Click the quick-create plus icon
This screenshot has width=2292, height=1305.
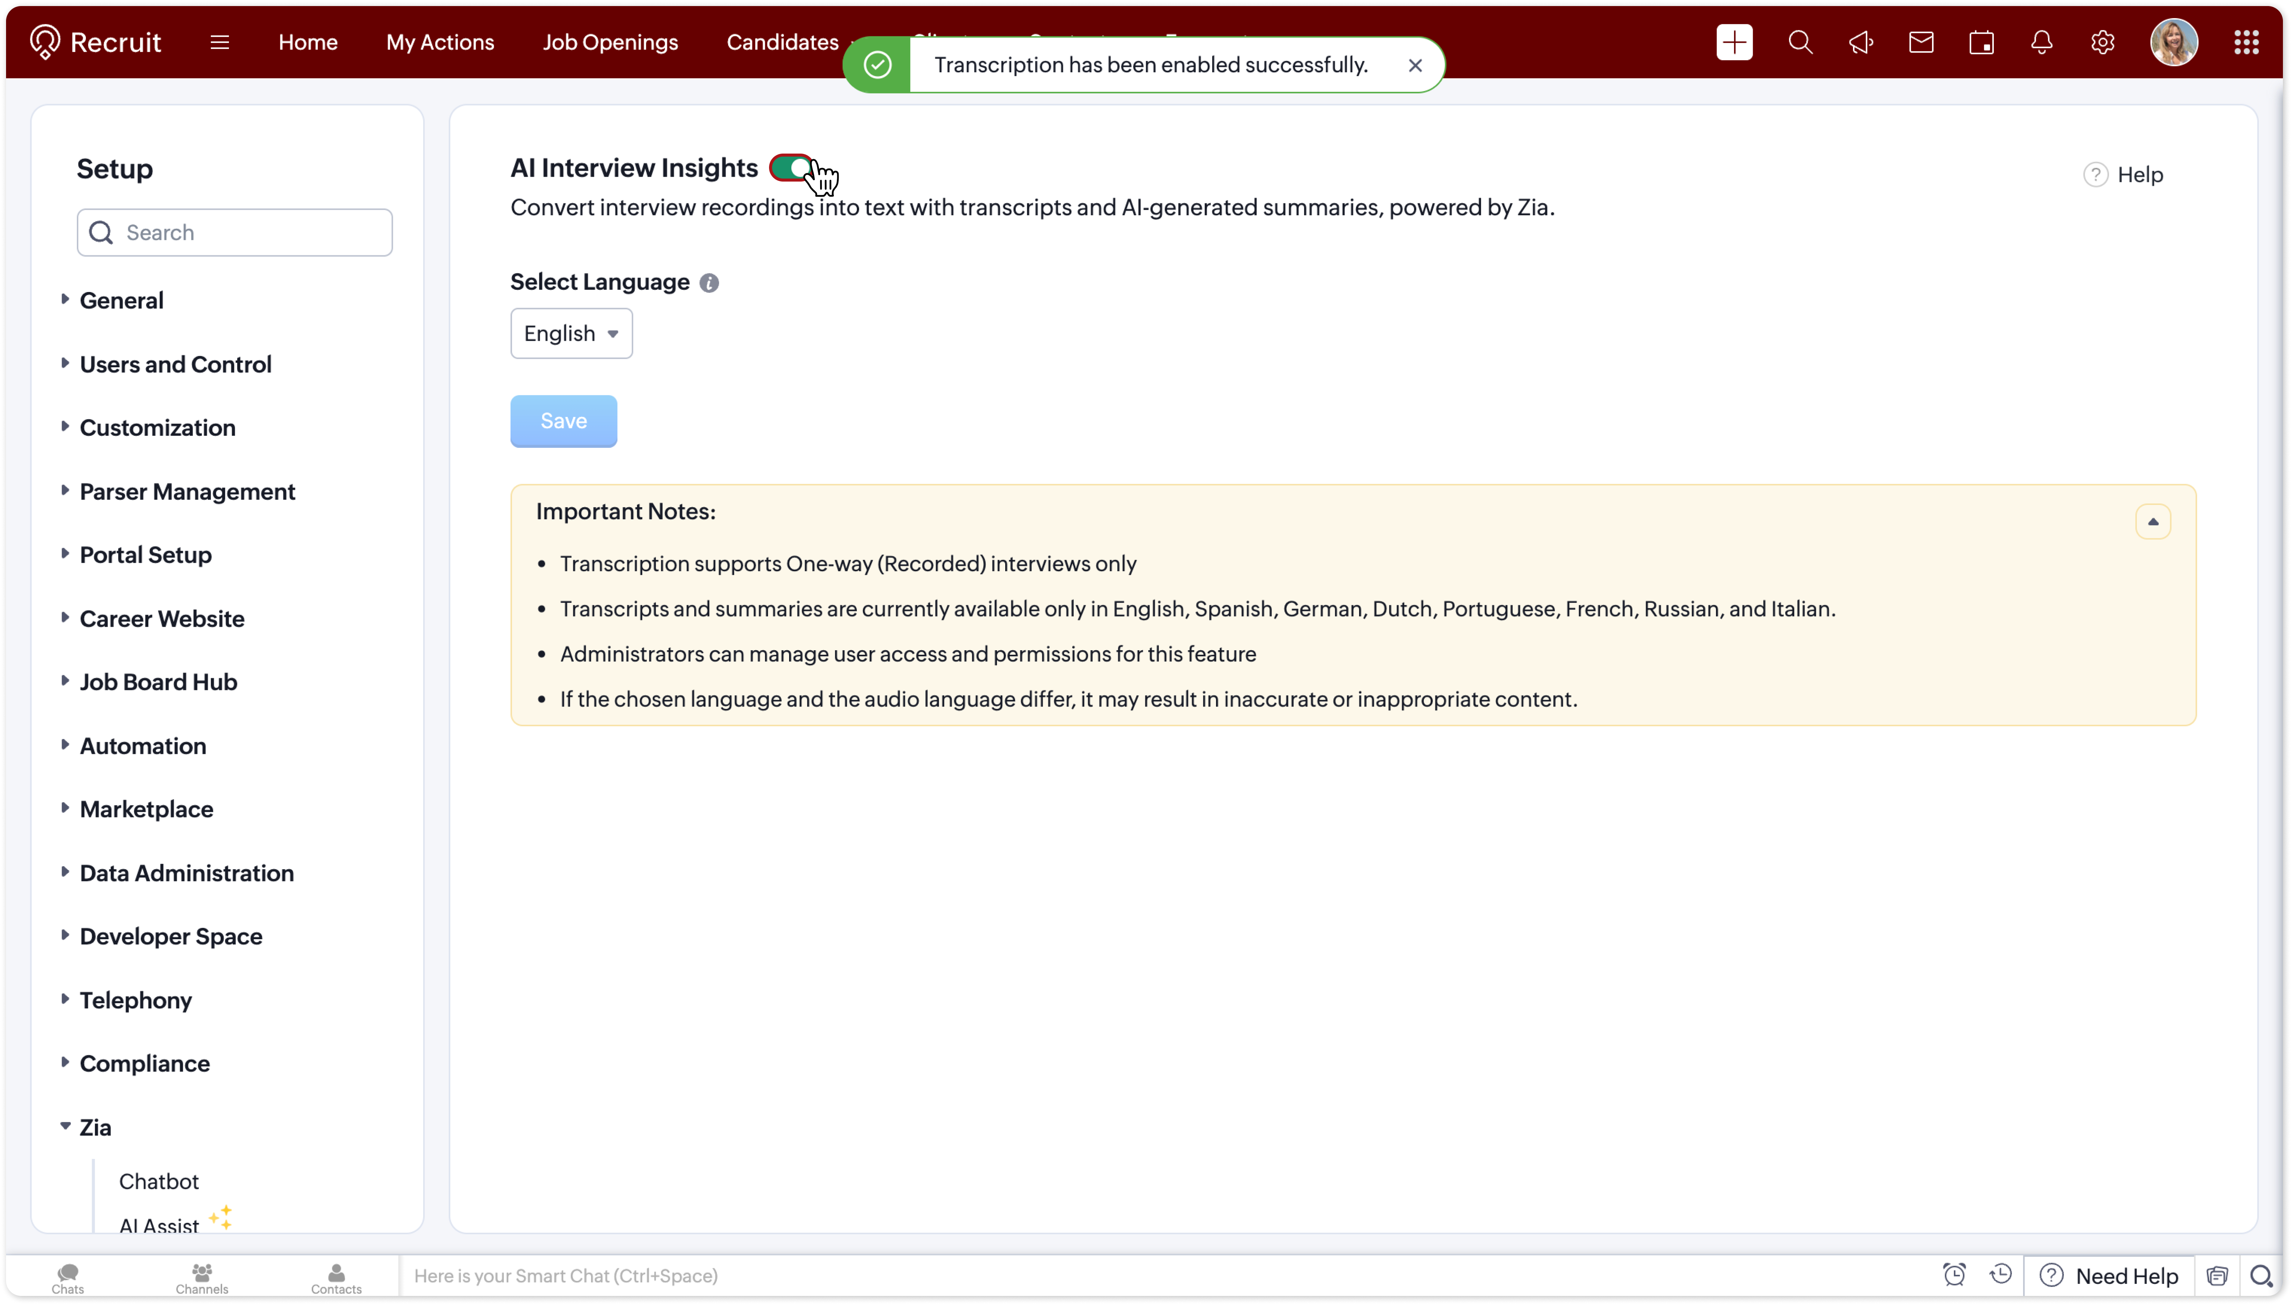tap(1733, 42)
